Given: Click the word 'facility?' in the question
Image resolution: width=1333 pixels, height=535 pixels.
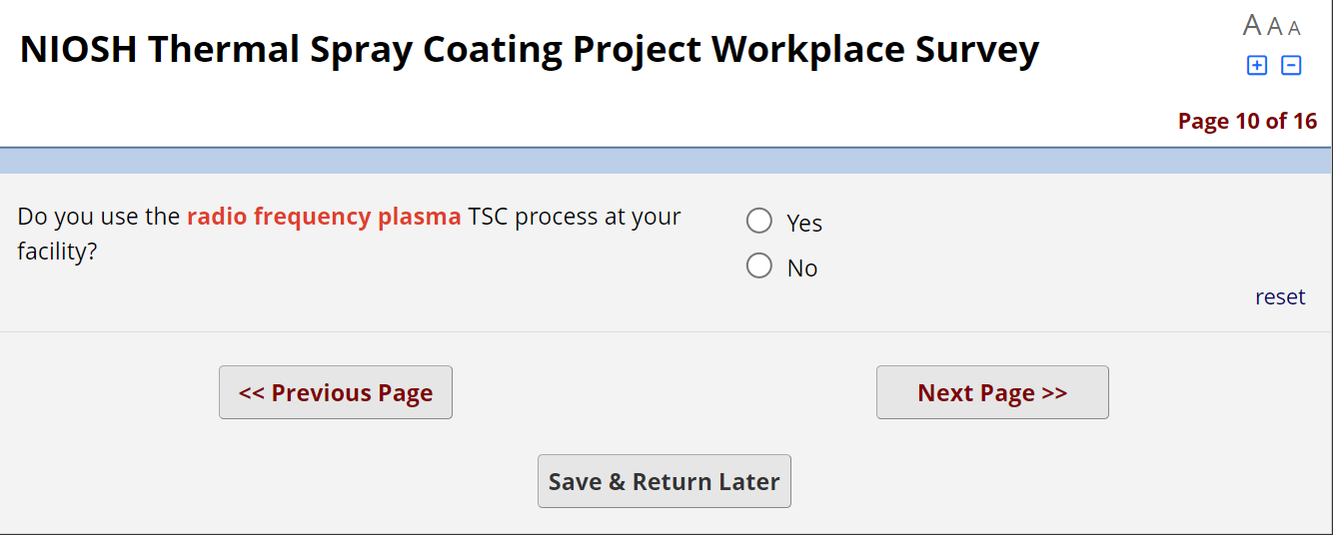Looking at the screenshot, I should click(x=57, y=252).
